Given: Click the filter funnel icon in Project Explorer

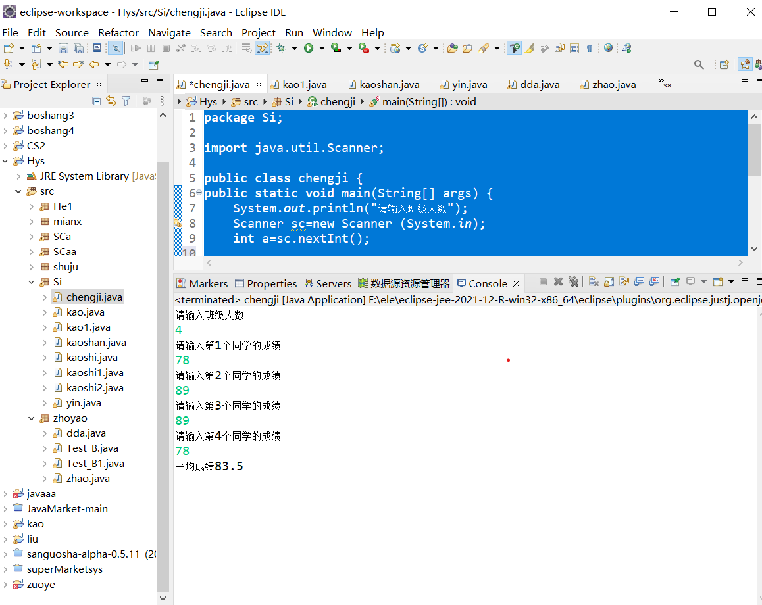Looking at the screenshot, I should [x=126, y=101].
